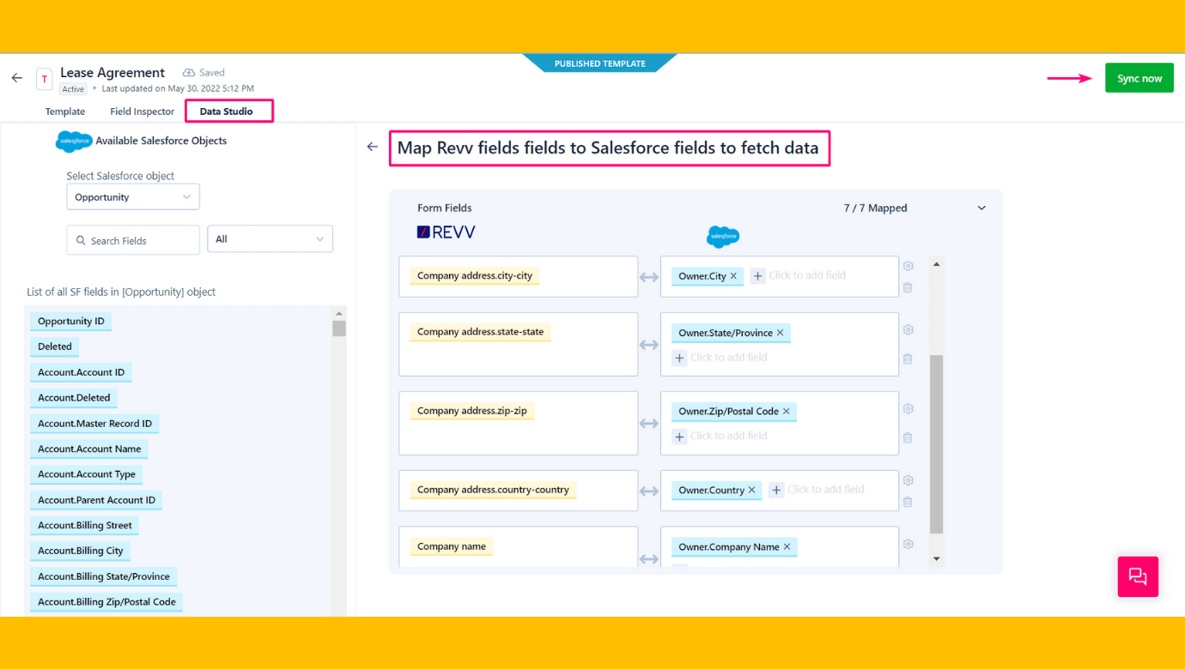Select the Deleted field tag

55,347
